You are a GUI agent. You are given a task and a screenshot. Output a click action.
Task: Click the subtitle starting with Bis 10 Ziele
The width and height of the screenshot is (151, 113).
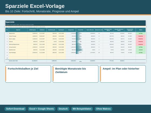(42, 11)
